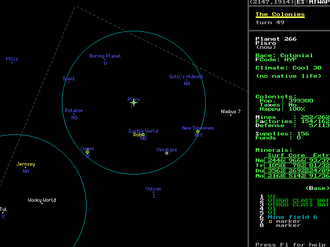Click the Potatoe planet label
The width and height of the screenshot is (330, 247).
pyautogui.click(x=74, y=111)
